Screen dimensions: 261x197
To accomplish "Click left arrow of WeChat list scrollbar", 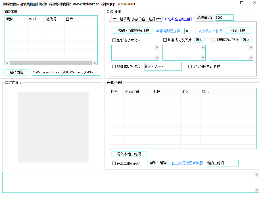I will [x=7, y=63].
